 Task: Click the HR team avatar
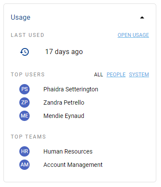tap(24, 151)
